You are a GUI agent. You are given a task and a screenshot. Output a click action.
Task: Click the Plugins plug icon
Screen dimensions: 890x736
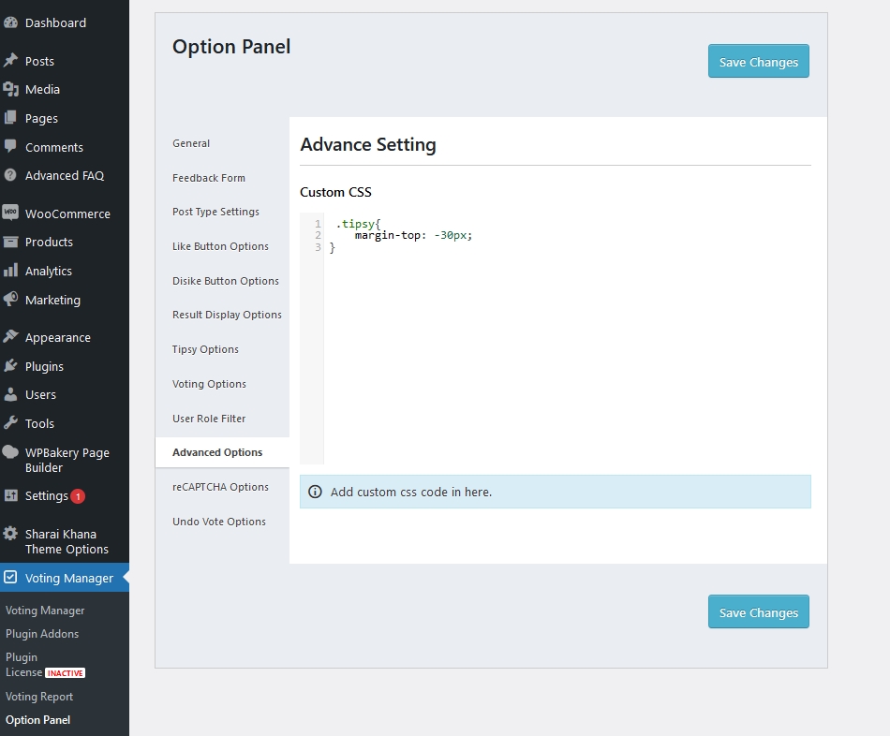click(x=11, y=366)
